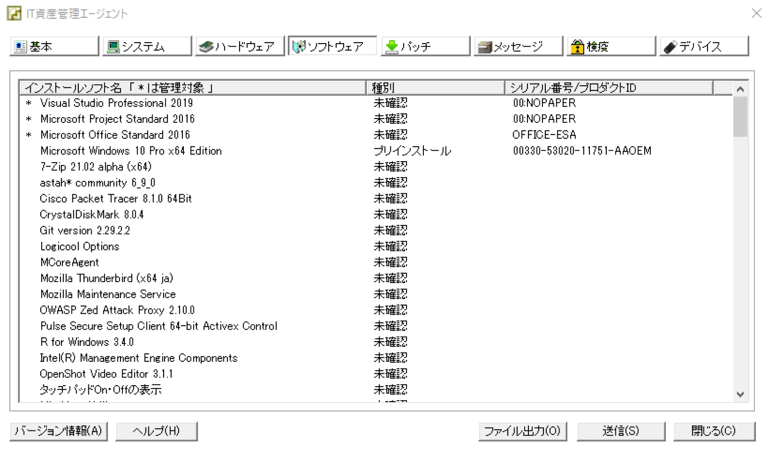The image size is (768, 450).
Task: Select 7-Zip 21.02 alpha (x64) row
Action: point(376,166)
